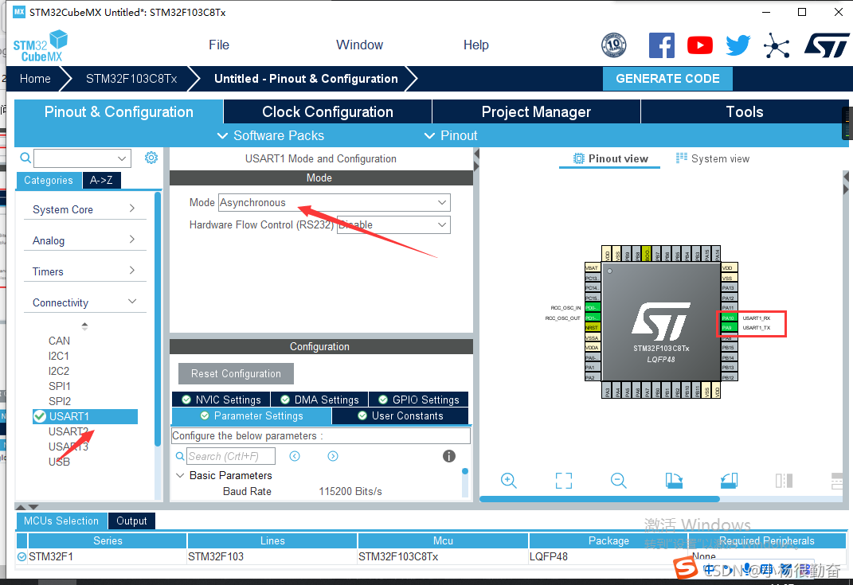Screen dimensions: 853x585
Task: Click the STM32CubeMX logo
Action: coord(41,47)
